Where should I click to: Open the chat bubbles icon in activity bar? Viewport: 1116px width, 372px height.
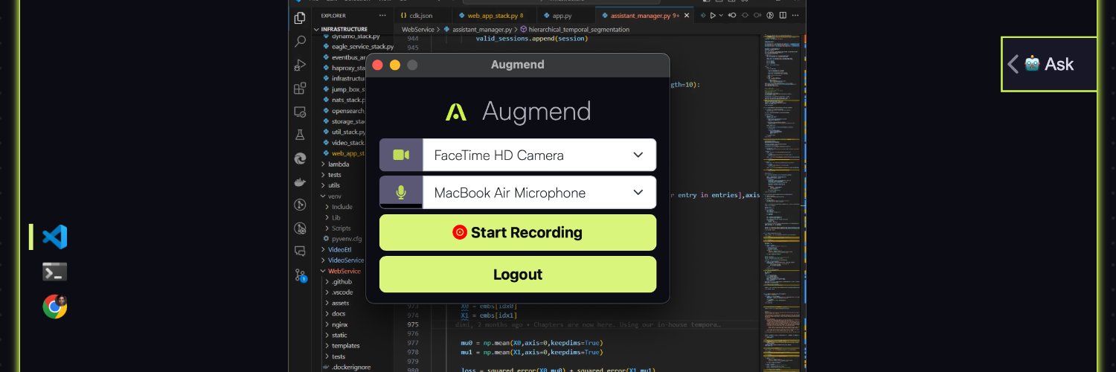300,251
